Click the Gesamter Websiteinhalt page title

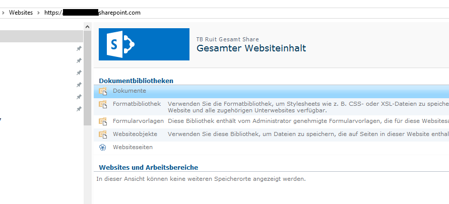251,48
